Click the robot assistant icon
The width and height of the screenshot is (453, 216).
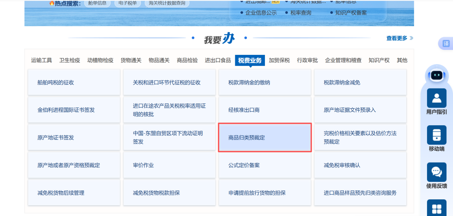click(x=437, y=75)
